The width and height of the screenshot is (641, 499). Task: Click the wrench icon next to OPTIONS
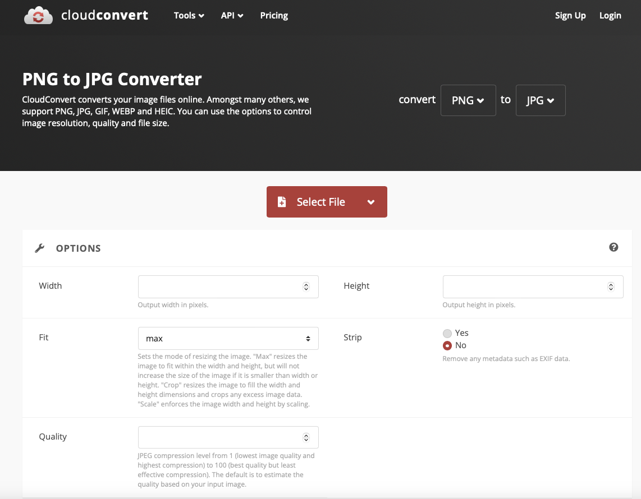point(39,247)
